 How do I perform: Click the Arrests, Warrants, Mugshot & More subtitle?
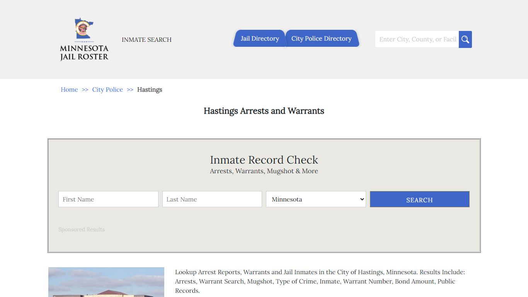(x=264, y=171)
